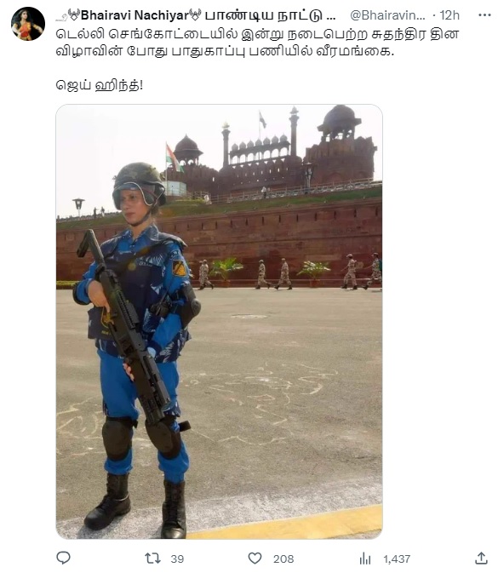Viewport: 498px width, 573px height.
Task: Like the tweet with the heart icon
Action: click(x=255, y=559)
